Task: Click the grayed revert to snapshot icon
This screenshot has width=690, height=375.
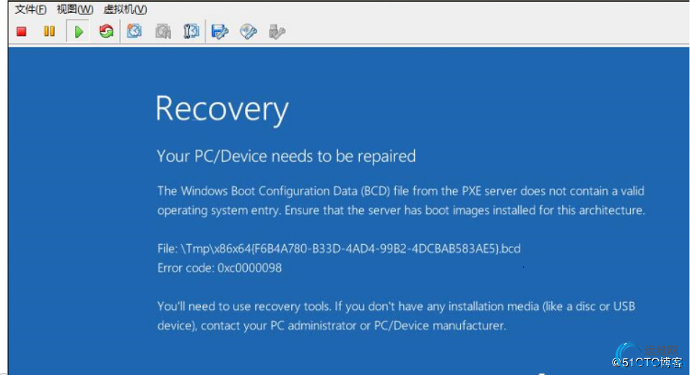Action: pyautogui.click(x=163, y=32)
